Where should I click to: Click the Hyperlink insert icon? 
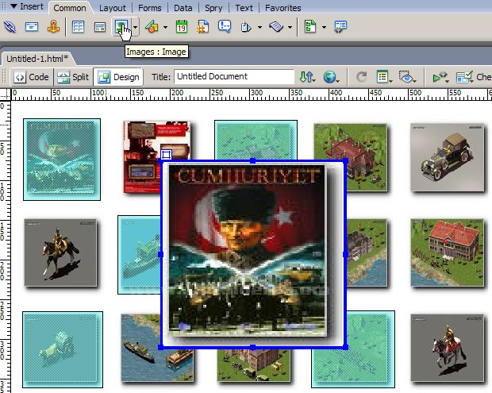tap(10, 27)
